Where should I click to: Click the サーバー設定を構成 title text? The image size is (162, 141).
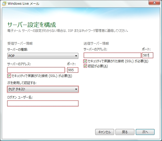point(32,25)
